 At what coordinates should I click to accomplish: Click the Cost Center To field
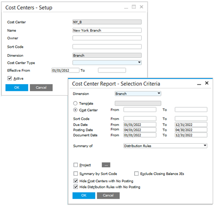191,110
